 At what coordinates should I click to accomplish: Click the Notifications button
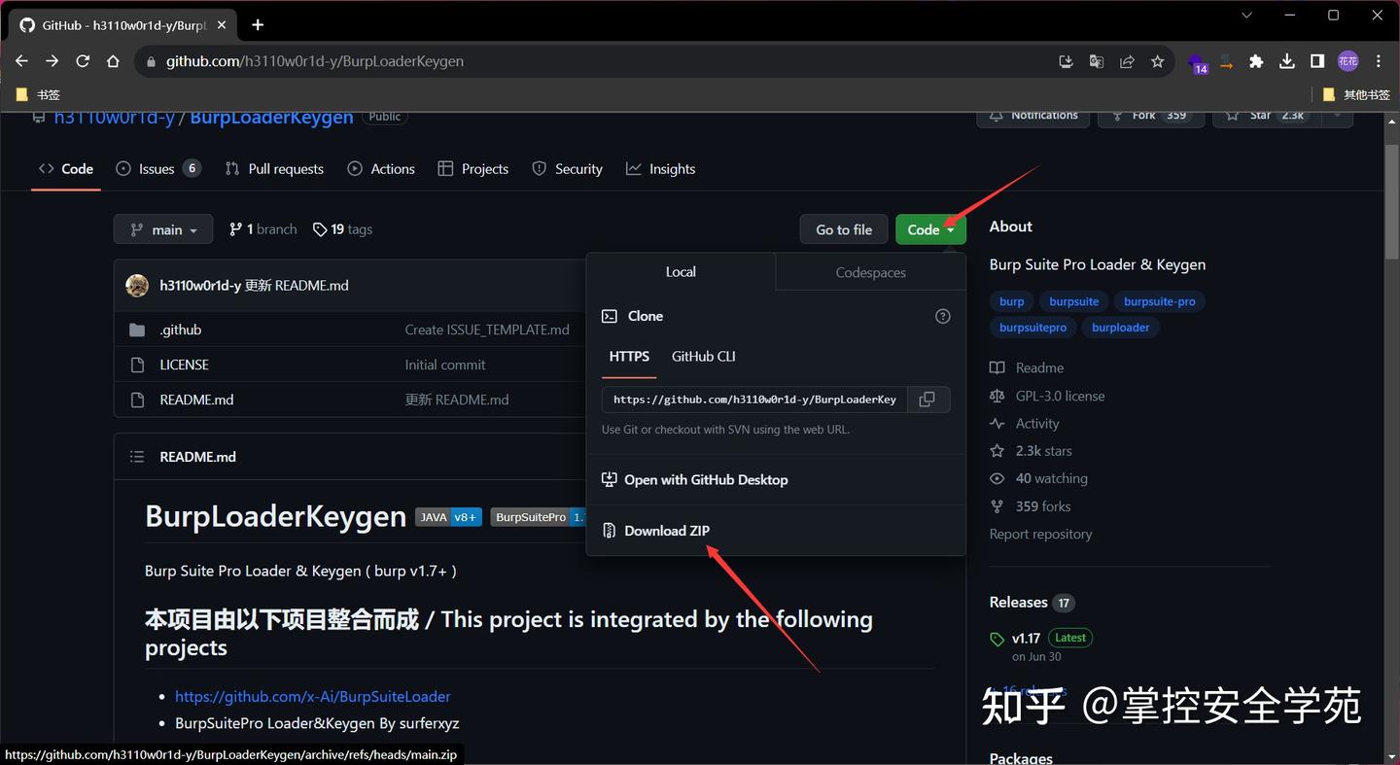pyautogui.click(x=1033, y=115)
